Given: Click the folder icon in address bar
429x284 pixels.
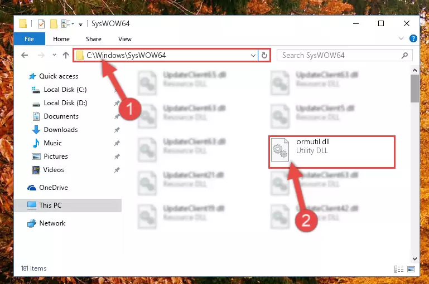Looking at the screenshot, I should click(80, 56).
